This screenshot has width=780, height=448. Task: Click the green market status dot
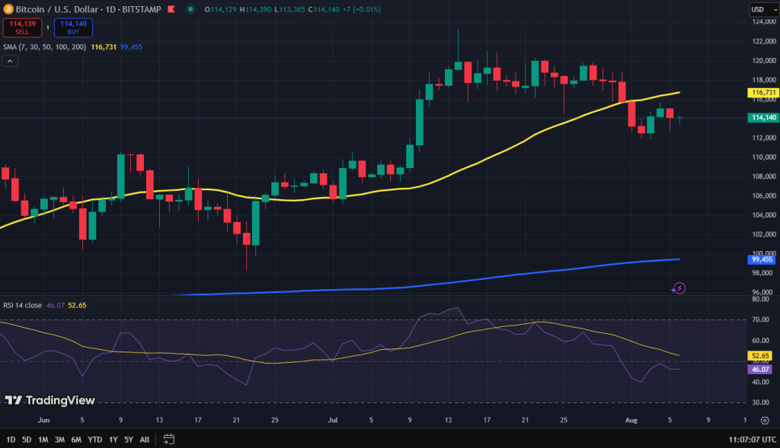[x=190, y=9]
